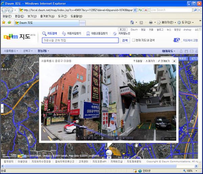203x174 pixels.
Task: Click the road view zoom slider handle
Action: 102,138
